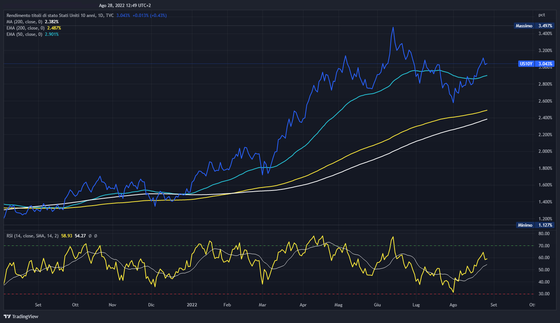Click the Ago 28, 2022 timestamp header
560x323 pixels.
coord(125,6)
